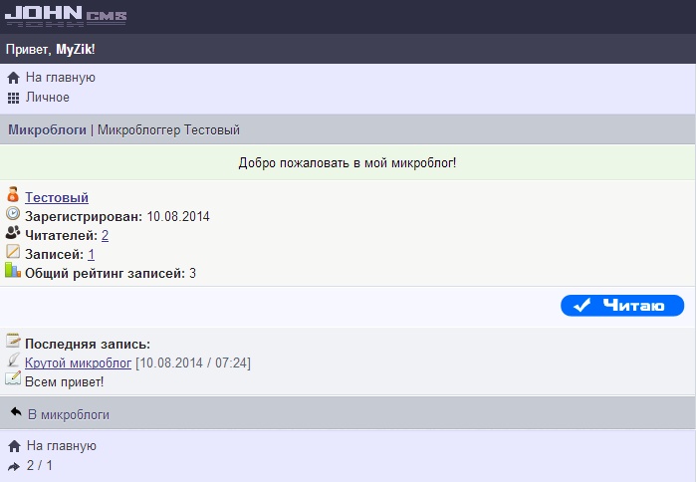Toggle the Читаю follow button
This screenshot has height=482, width=696.
coord(622,306)
